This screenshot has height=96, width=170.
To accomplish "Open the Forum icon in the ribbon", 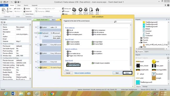I will (63, 11).
